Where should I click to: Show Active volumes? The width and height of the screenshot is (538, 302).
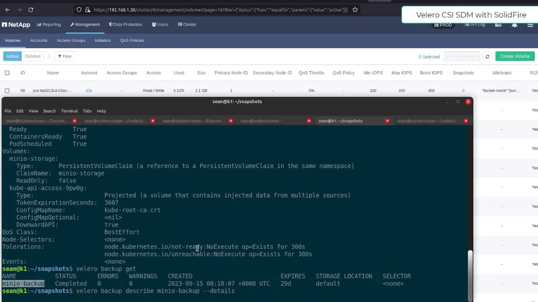coord(12,56)
